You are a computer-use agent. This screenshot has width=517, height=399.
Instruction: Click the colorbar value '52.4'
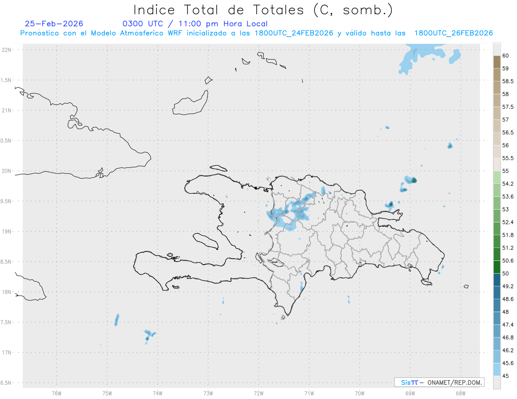click(508, 222)
